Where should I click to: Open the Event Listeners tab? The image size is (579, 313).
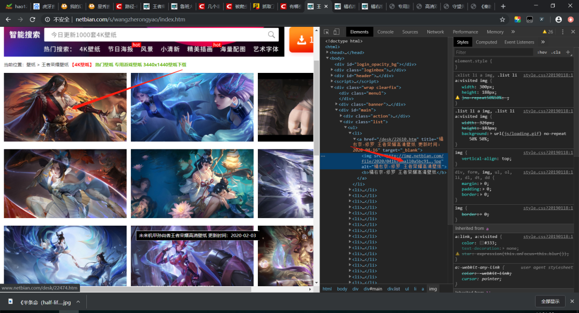pos(519,42)
